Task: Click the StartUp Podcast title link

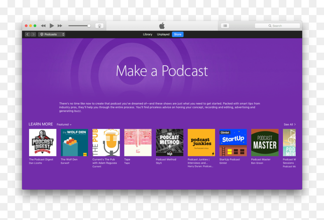Action: [229, 159]
